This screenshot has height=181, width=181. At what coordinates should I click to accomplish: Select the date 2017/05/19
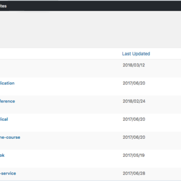coord(134,155)
